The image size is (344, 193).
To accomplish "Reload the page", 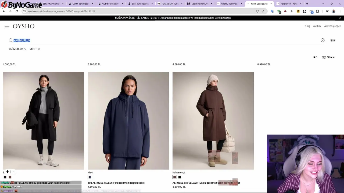I will pos(17,11).
